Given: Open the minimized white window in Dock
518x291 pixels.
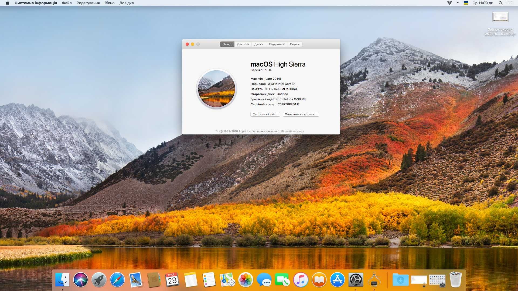Looking at the screenshot, I should (x=419, y=280).
